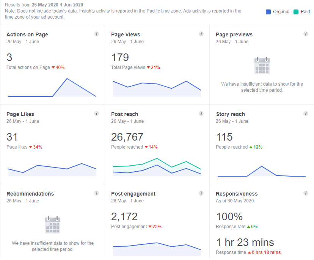Click the info icon on Post engagement card
This screenshot has height=260, width=314.
click(x=201, y=193)
